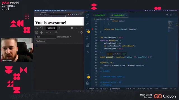Open Console settings gear
The width and height of the screenshot is (179, 100).
point(81,32)
